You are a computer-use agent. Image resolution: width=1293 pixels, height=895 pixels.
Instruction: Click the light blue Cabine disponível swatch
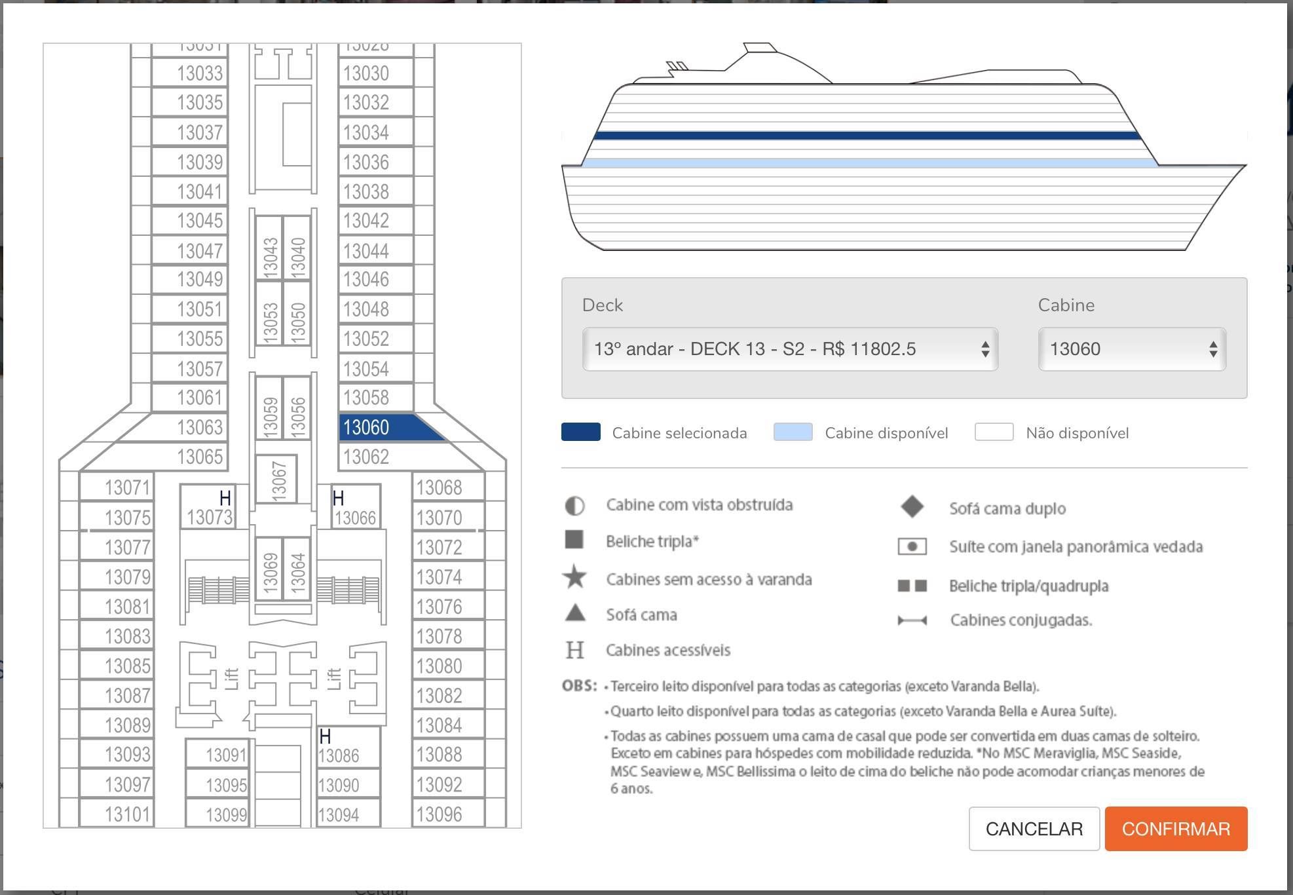(x=793, y=432)
